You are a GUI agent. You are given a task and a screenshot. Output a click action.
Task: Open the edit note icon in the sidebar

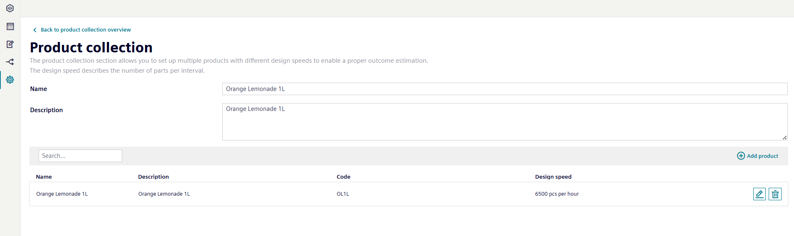(x=10, y=44)
